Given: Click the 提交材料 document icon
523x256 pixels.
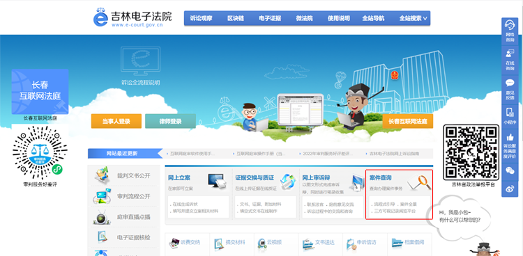Looking at the screenshot, I should [219, 244].
